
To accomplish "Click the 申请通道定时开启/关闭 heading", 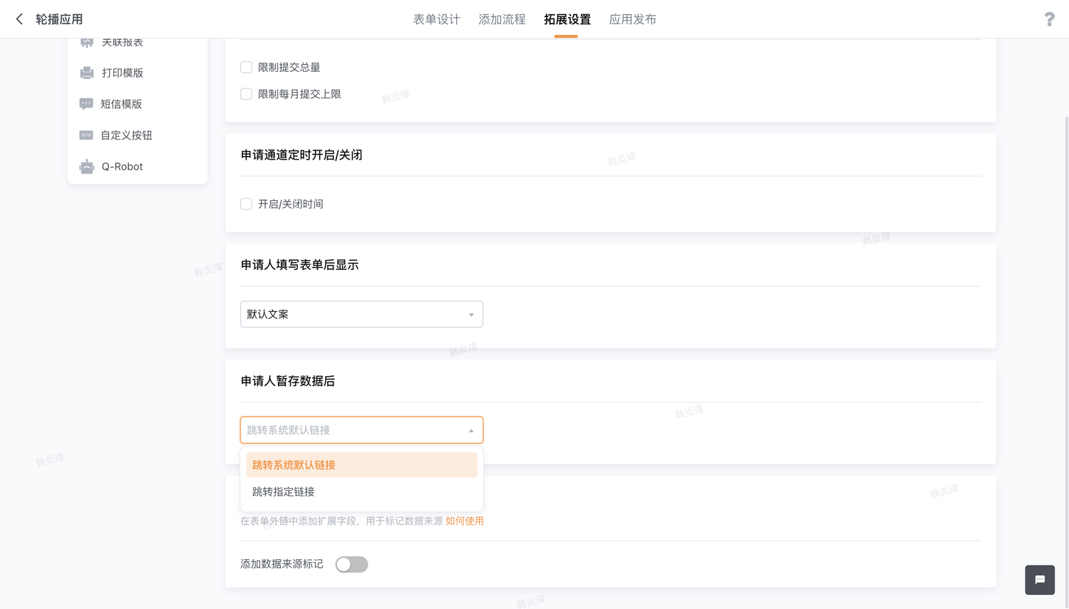I will point(301,155).
